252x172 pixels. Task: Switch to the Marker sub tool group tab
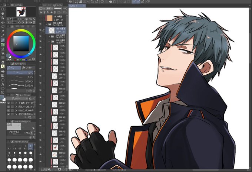(28, 68)
